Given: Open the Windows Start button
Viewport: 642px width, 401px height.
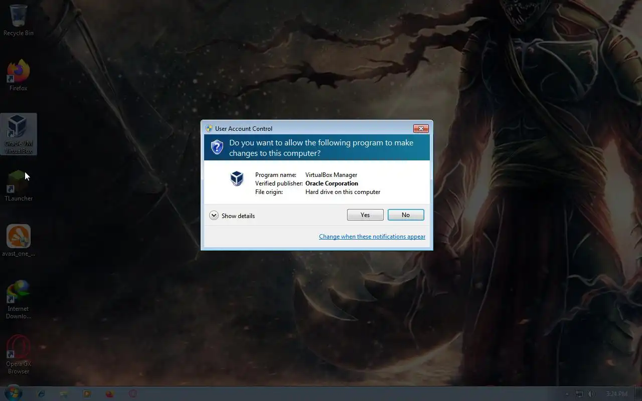Looking at the screenshot, I should (13, 393).
